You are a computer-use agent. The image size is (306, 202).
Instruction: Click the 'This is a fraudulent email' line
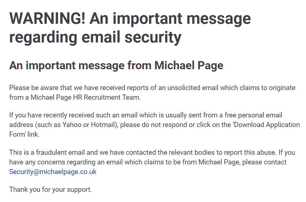pyautogui.click(x=152, y=152)
